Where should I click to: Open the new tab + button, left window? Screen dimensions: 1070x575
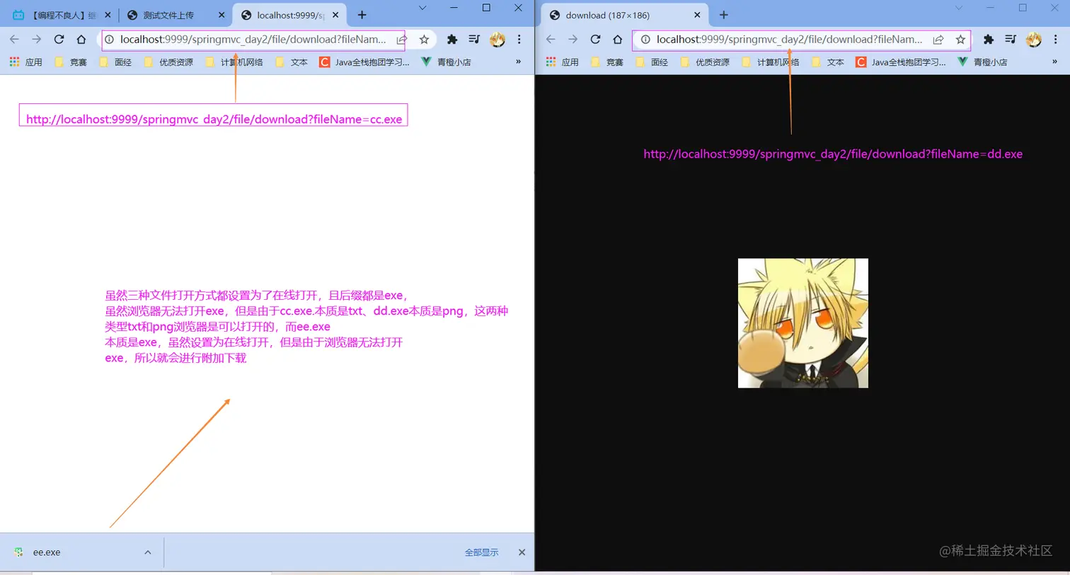(363, 14)
